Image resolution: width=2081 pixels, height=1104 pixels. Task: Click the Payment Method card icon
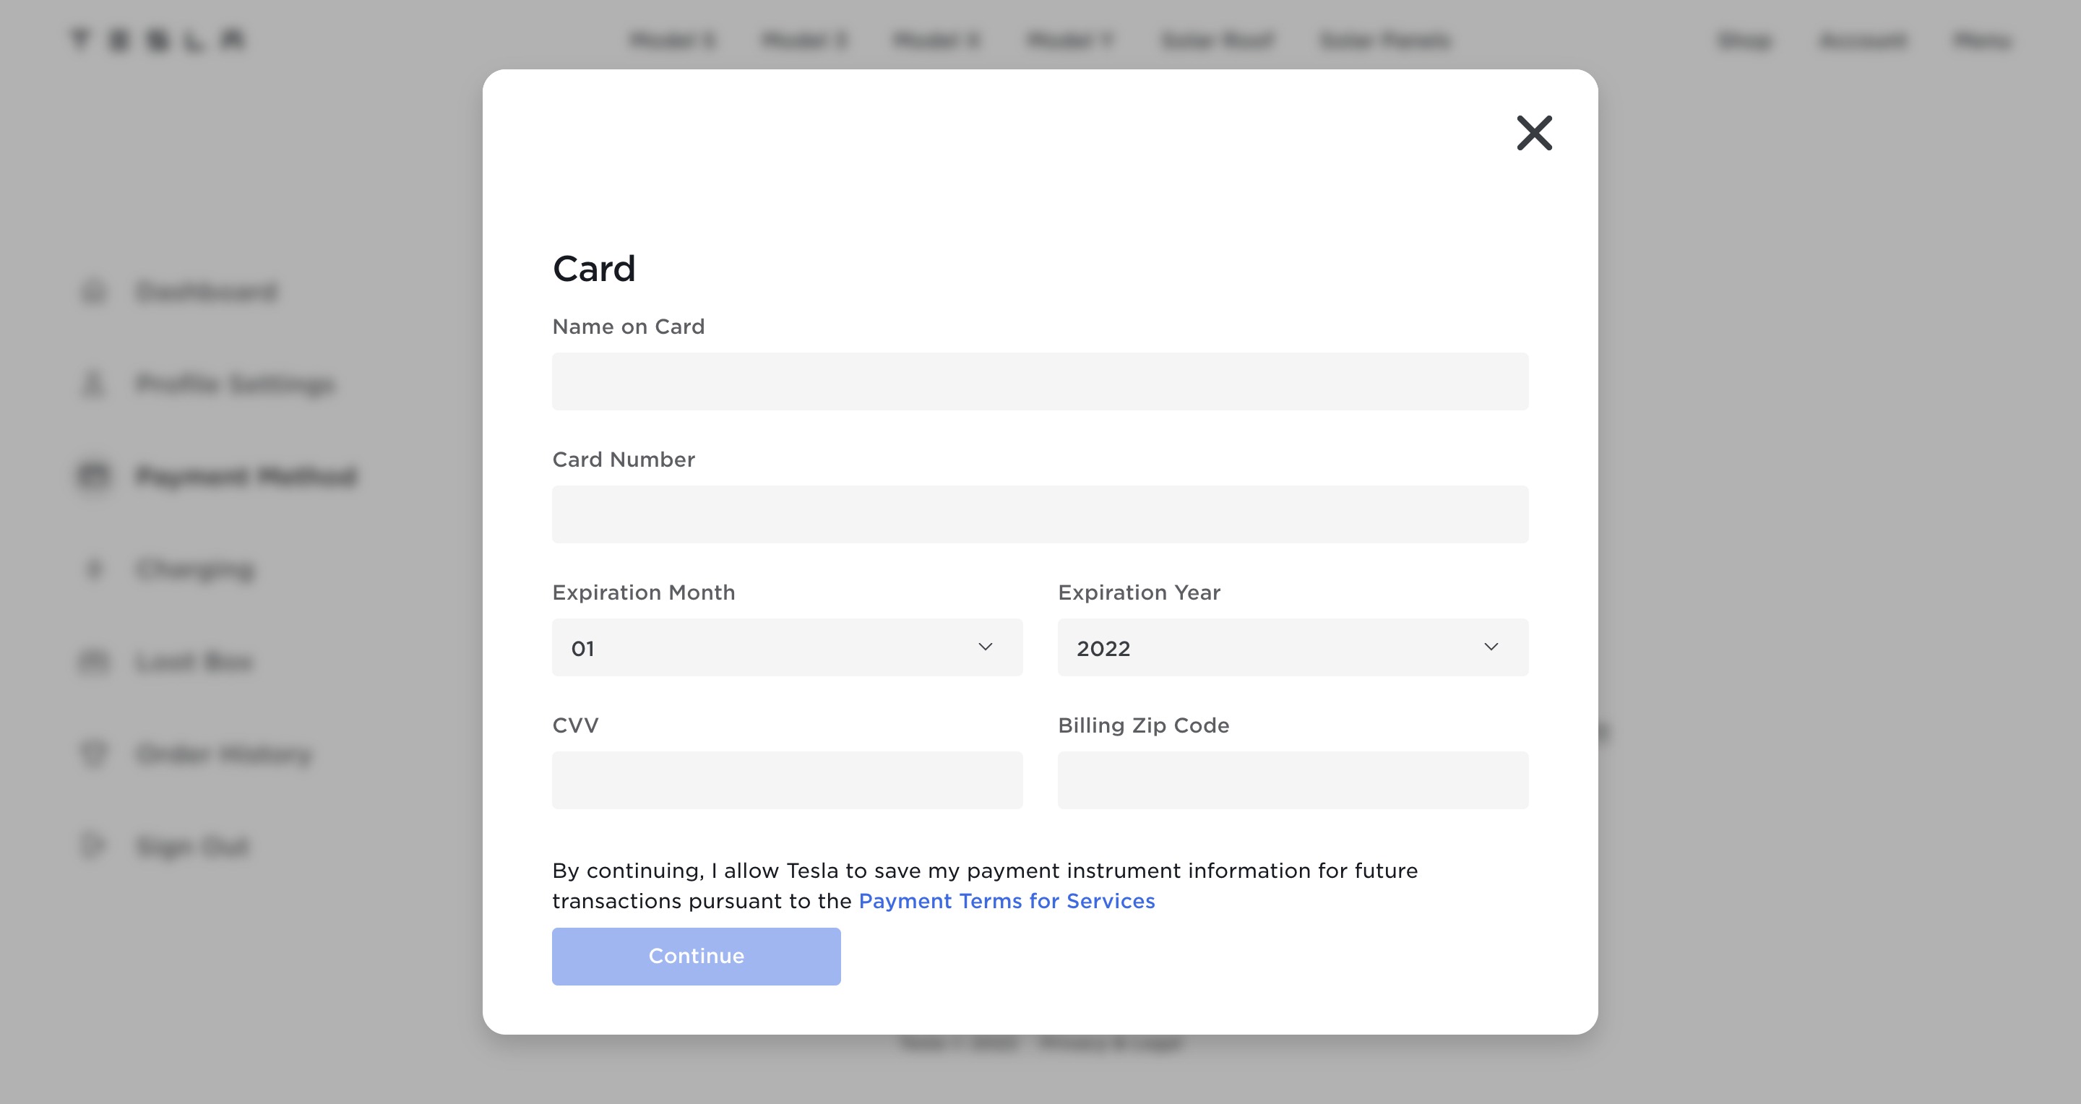pos(94,475)
